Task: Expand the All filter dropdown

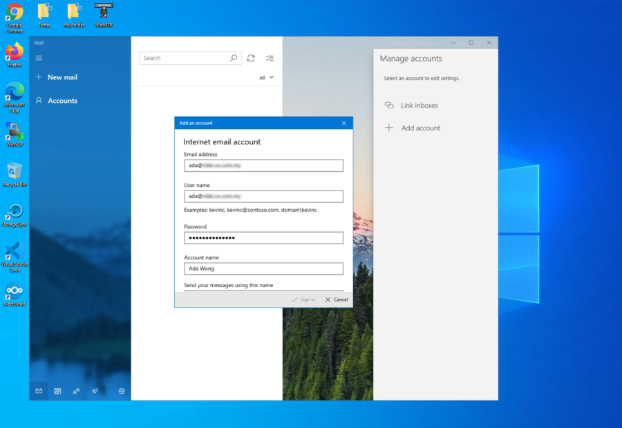Action: click(267, 77)
